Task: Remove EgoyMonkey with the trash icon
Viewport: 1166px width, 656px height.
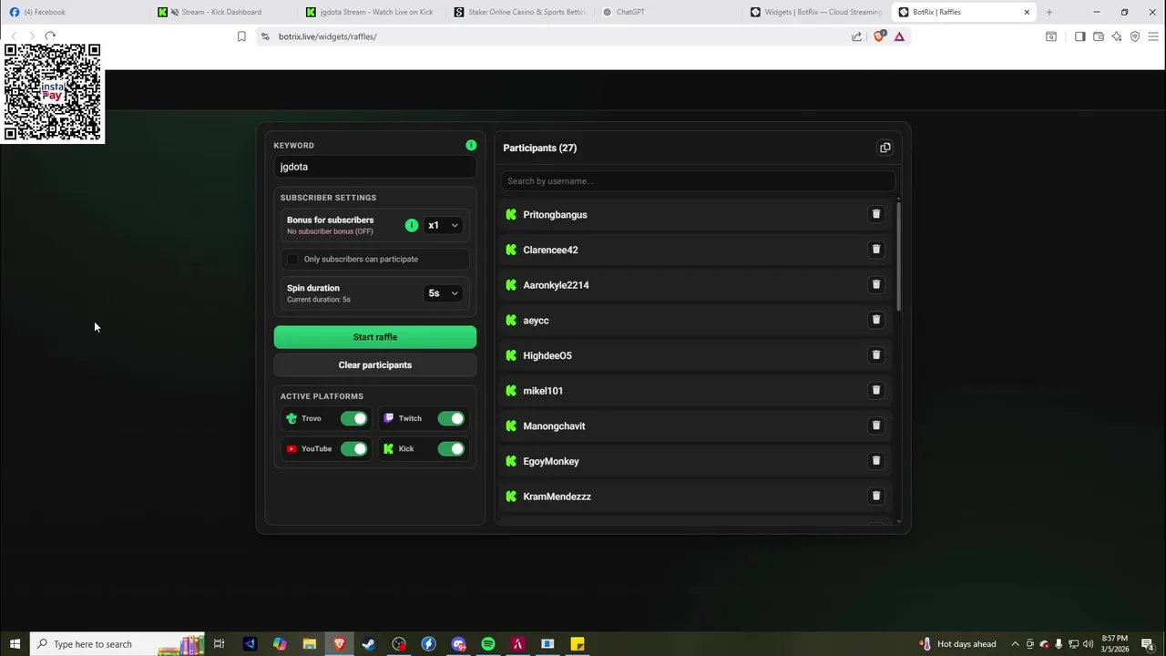Action: click(876, 461)
